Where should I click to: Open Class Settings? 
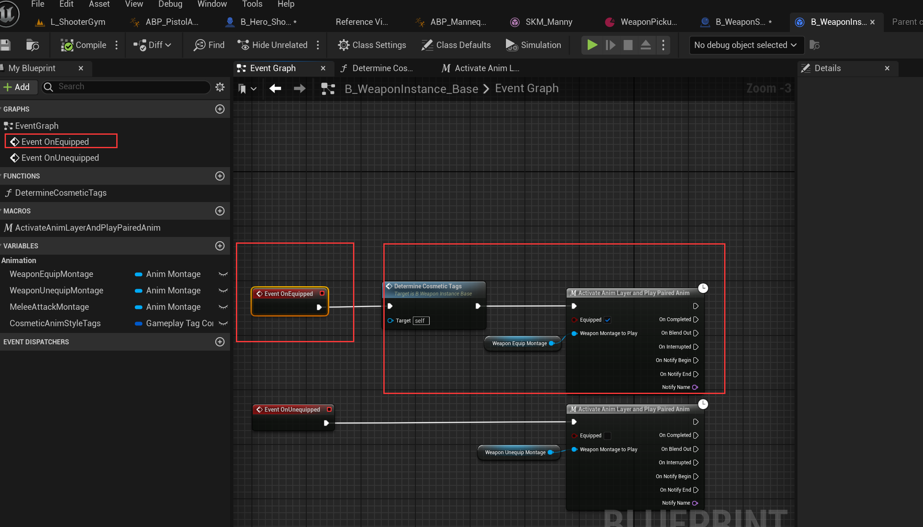pos(372,45)
